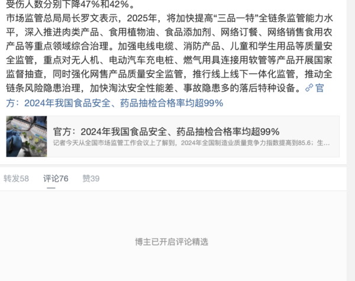
Task: Click the lab-testing thumbnail in the link card
Action: [27, 136]
